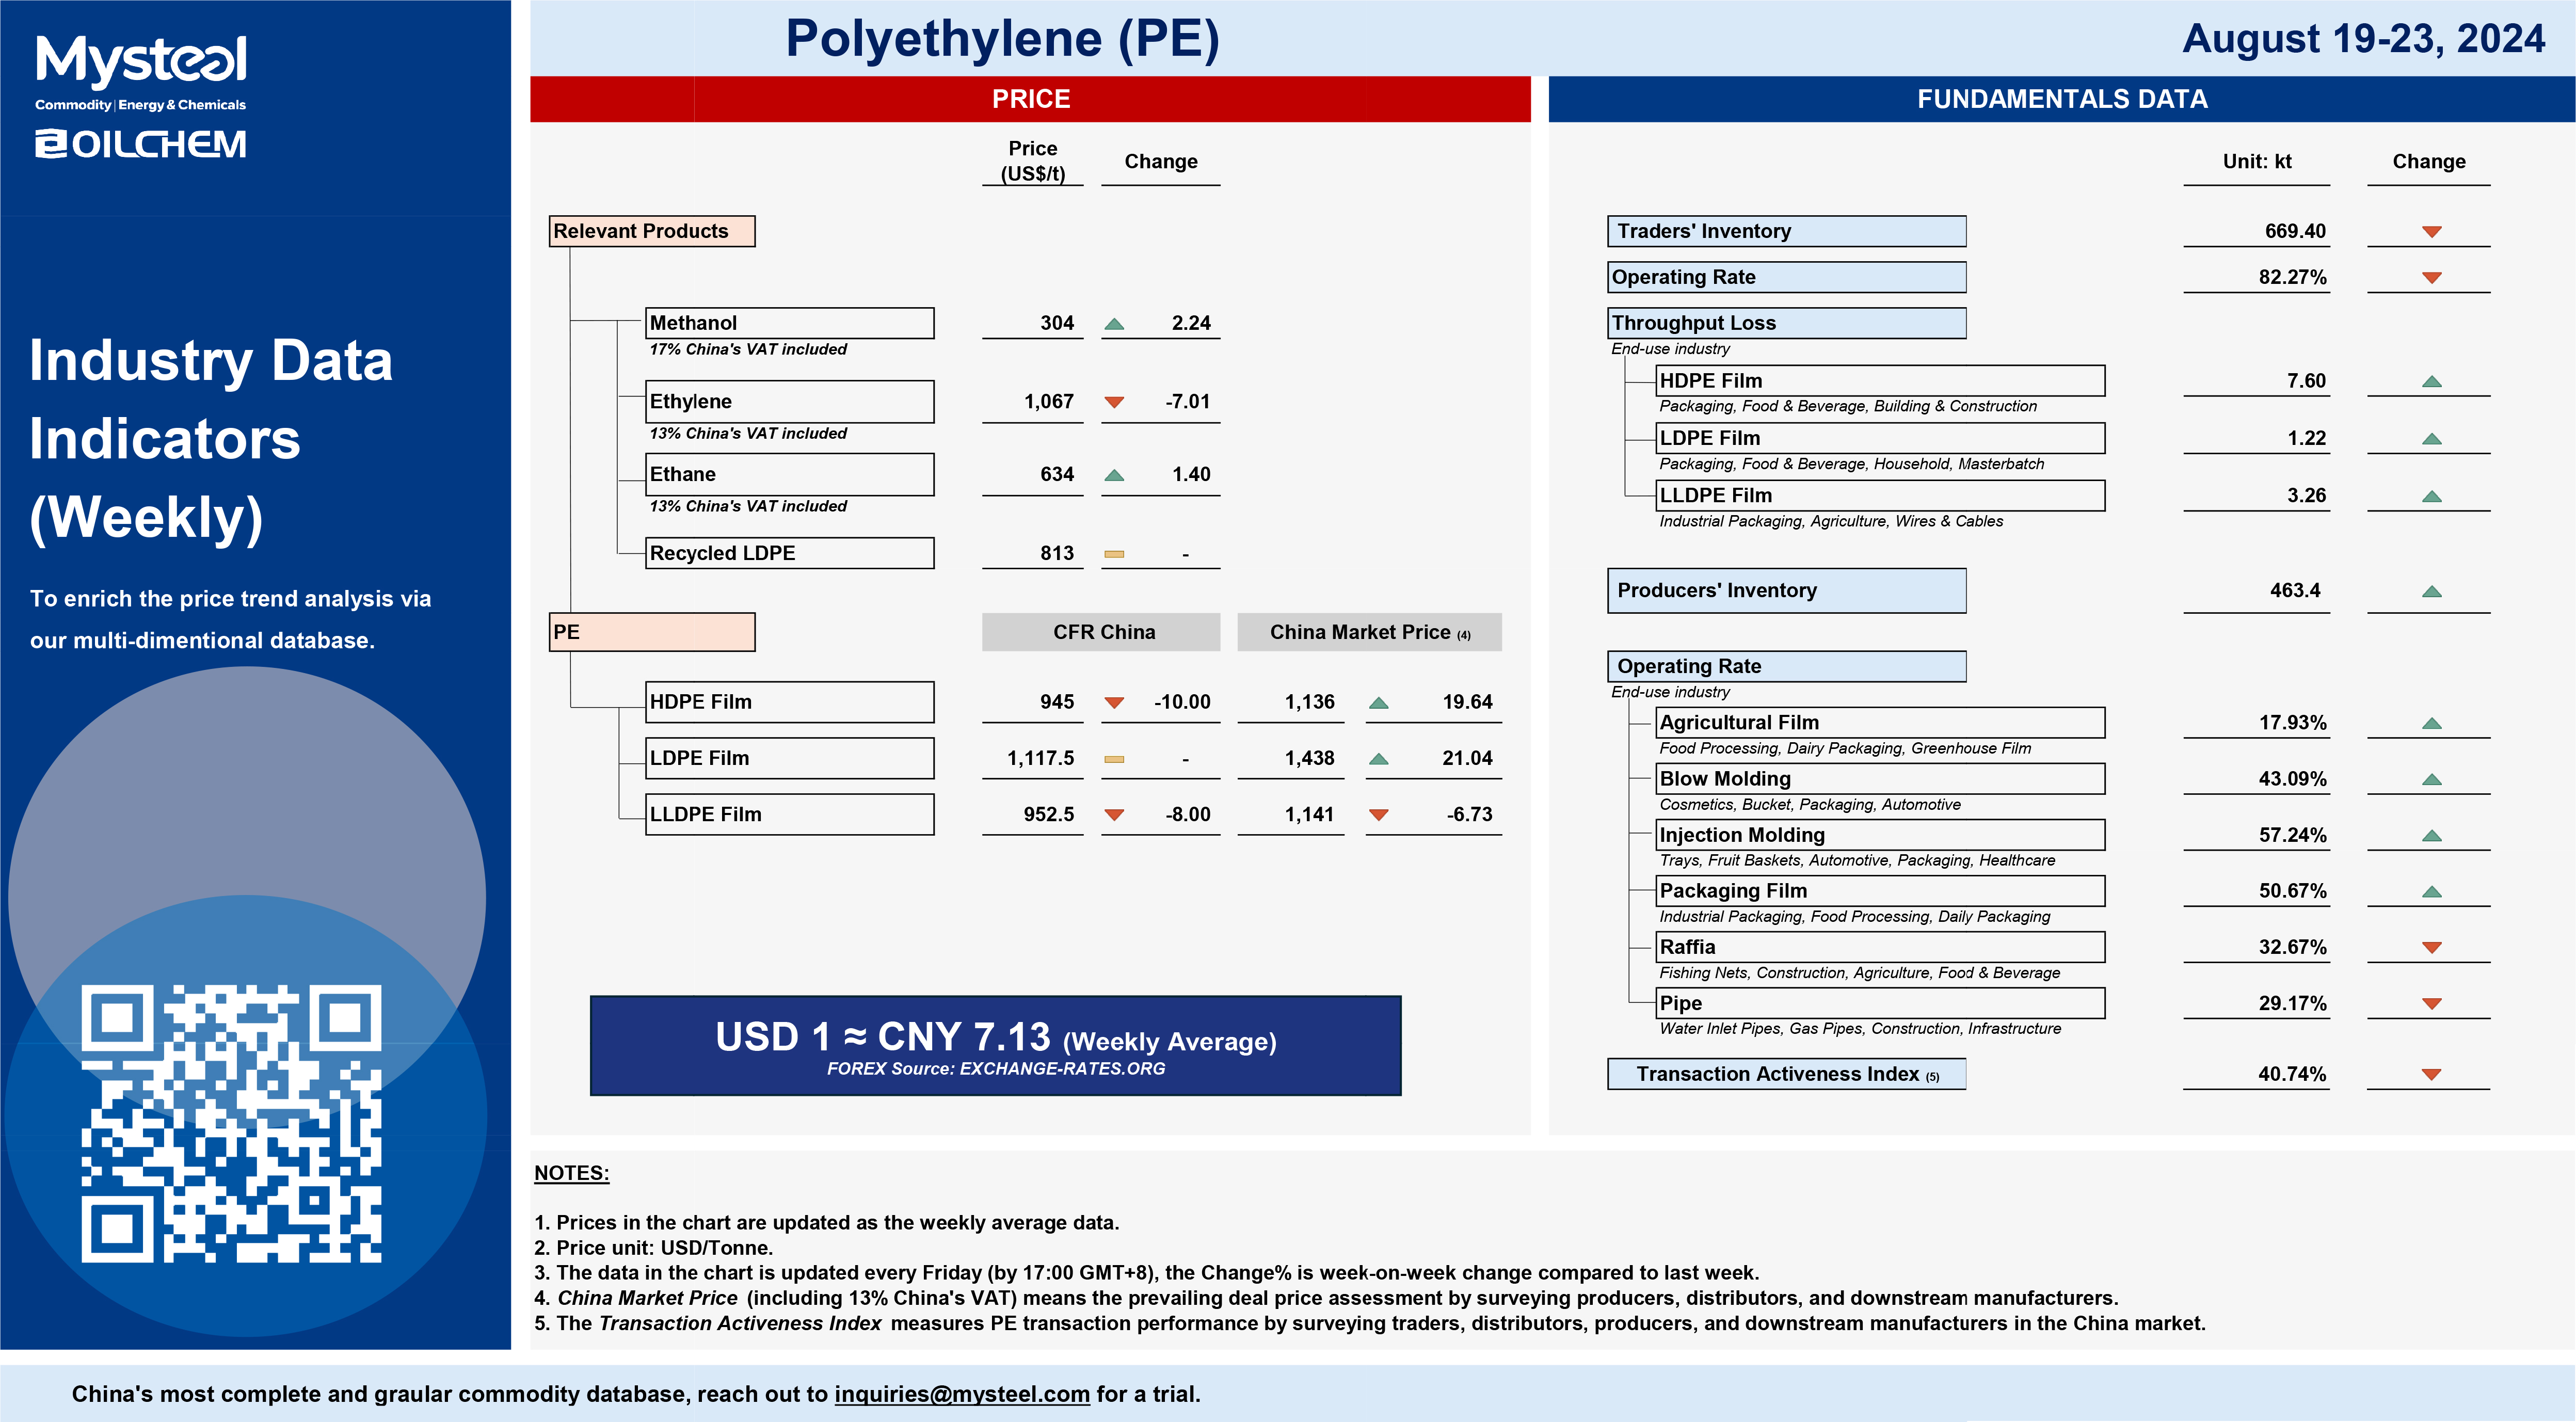Viewport: 2576px width, 1422px height.
Task: Click Raffia red down arrow
Action: [x=2432, y=947]
